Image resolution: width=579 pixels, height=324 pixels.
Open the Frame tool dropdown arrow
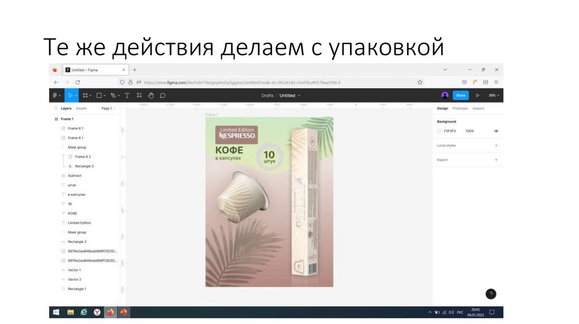coord(90,95)
